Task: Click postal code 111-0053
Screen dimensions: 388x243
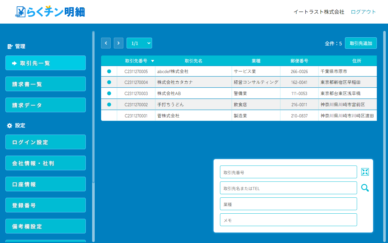Action: 299,93
